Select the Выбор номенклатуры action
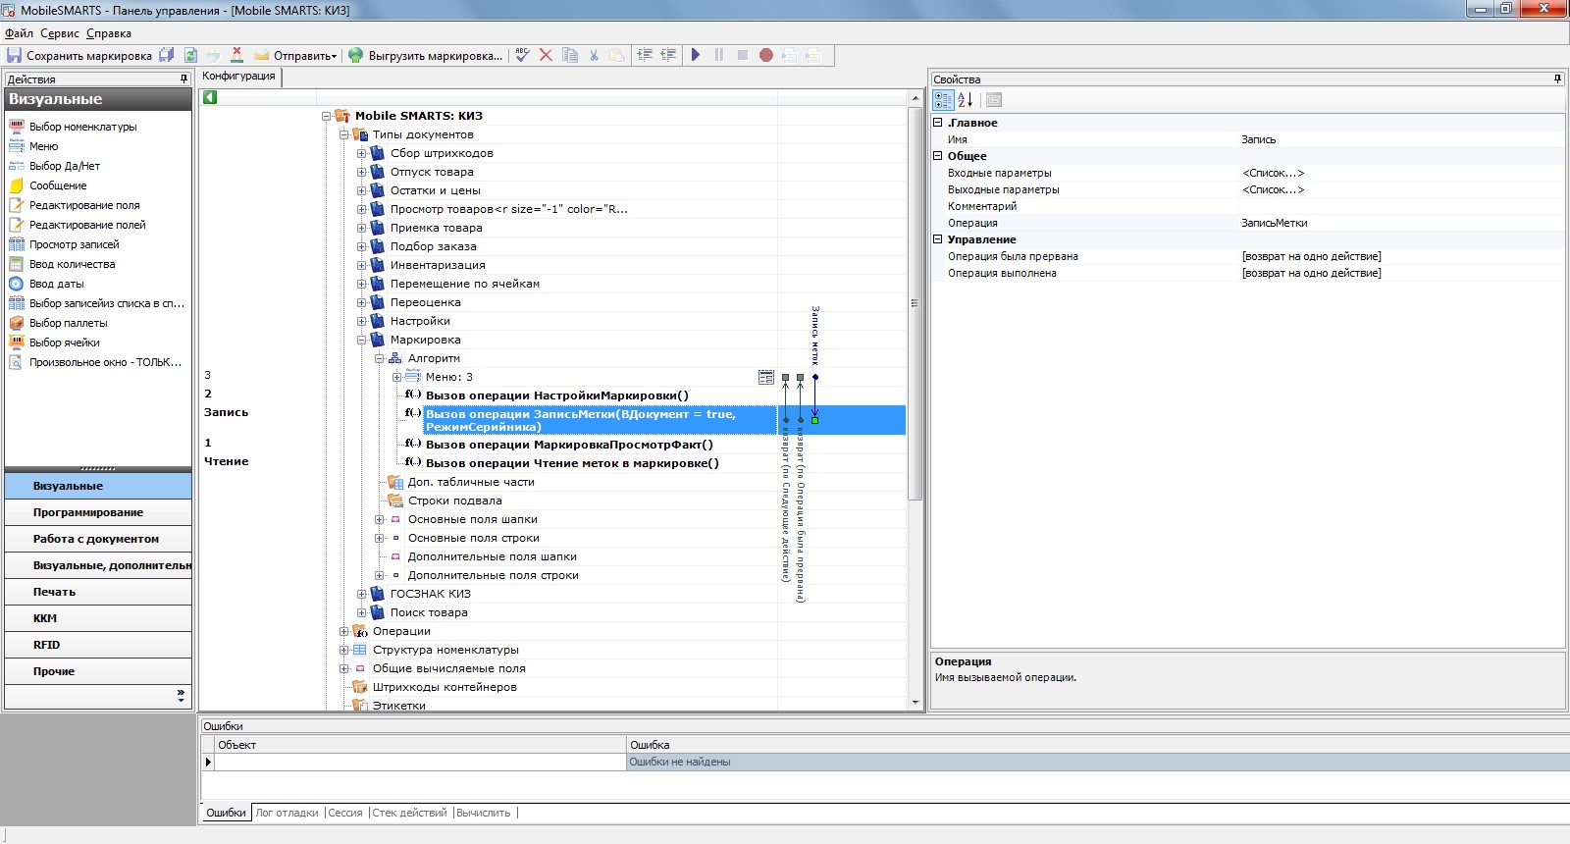This screenshot has height=844, width=1570. [83, 127]
